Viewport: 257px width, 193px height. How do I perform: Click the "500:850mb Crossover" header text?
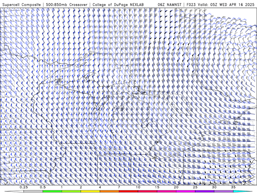point(67,5)
